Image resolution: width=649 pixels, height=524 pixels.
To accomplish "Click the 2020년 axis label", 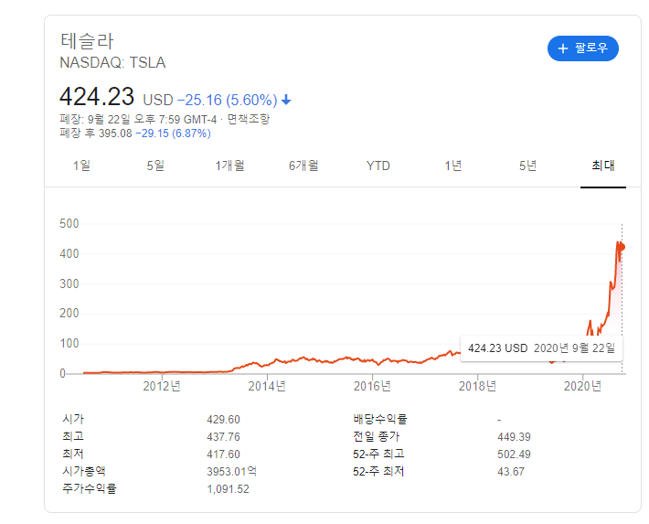I will [x=582, y=386].
